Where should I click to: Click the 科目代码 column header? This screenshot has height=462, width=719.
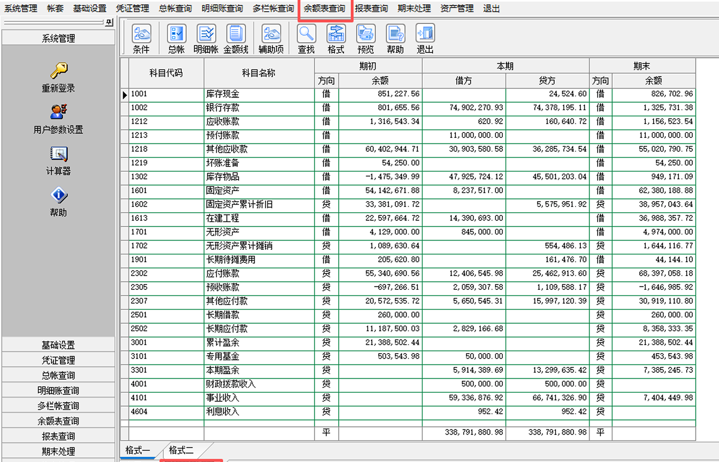(166, 73)
